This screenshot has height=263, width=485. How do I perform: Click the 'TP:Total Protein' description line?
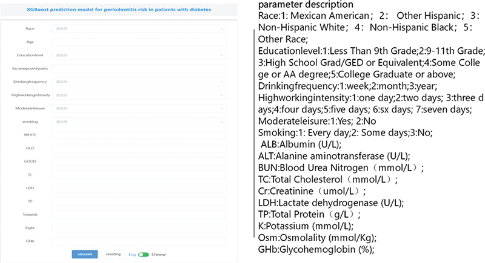[309, 214]
